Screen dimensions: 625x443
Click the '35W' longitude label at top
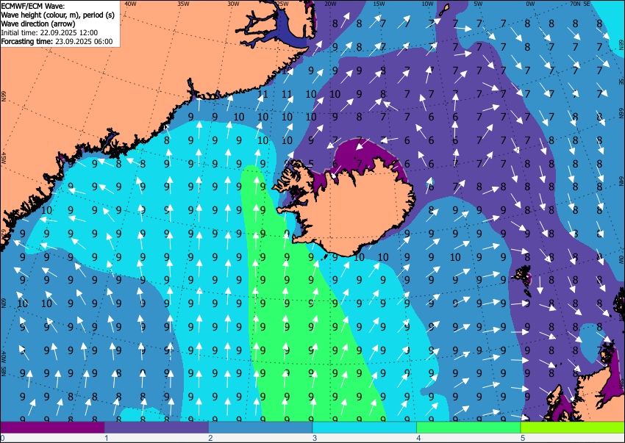point(183,4)
